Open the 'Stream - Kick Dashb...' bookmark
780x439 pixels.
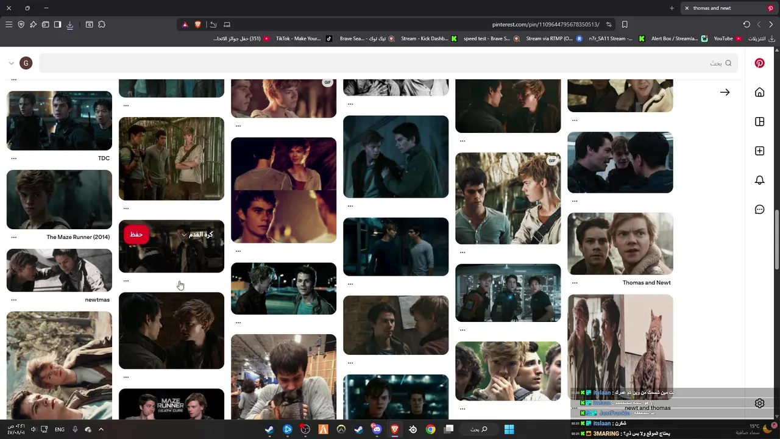428,38
